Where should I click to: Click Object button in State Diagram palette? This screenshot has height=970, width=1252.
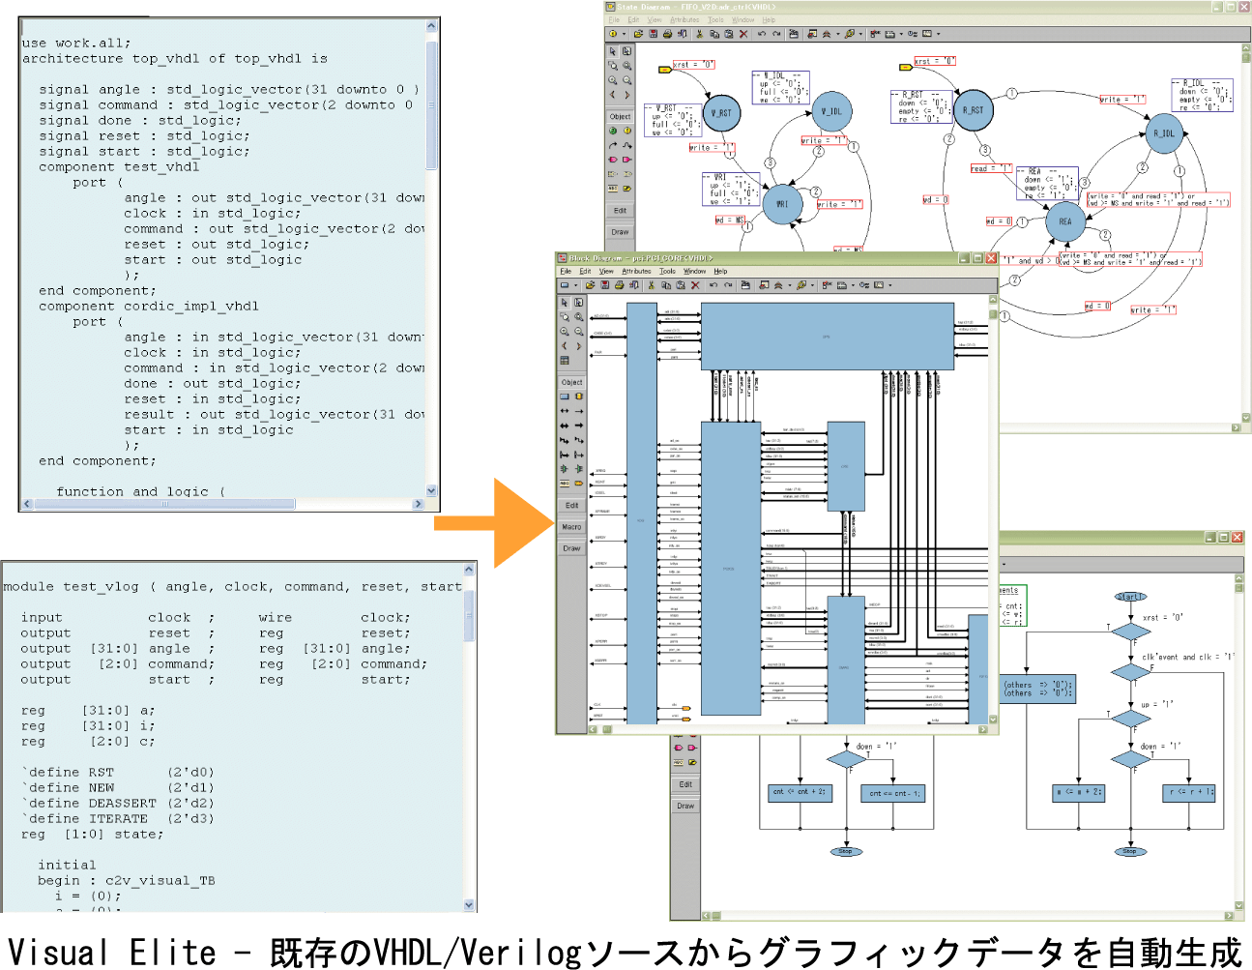click(x=620, y=116)
